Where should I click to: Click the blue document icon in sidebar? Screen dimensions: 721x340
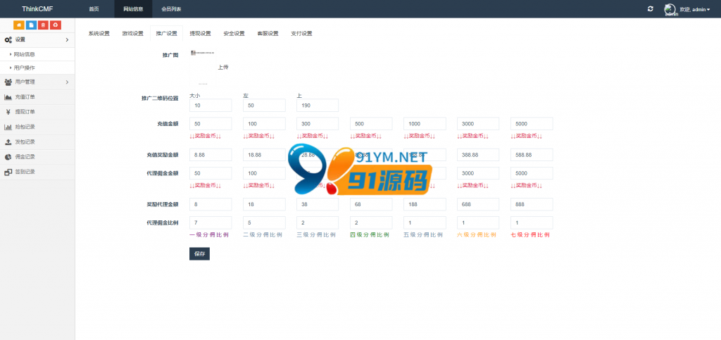click(31, 25)
